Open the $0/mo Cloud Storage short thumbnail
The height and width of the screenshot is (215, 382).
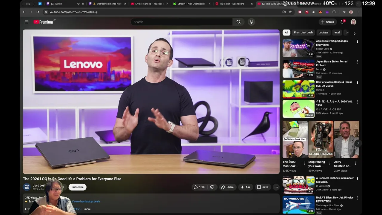pyautogui.click(x=321, y=139)
